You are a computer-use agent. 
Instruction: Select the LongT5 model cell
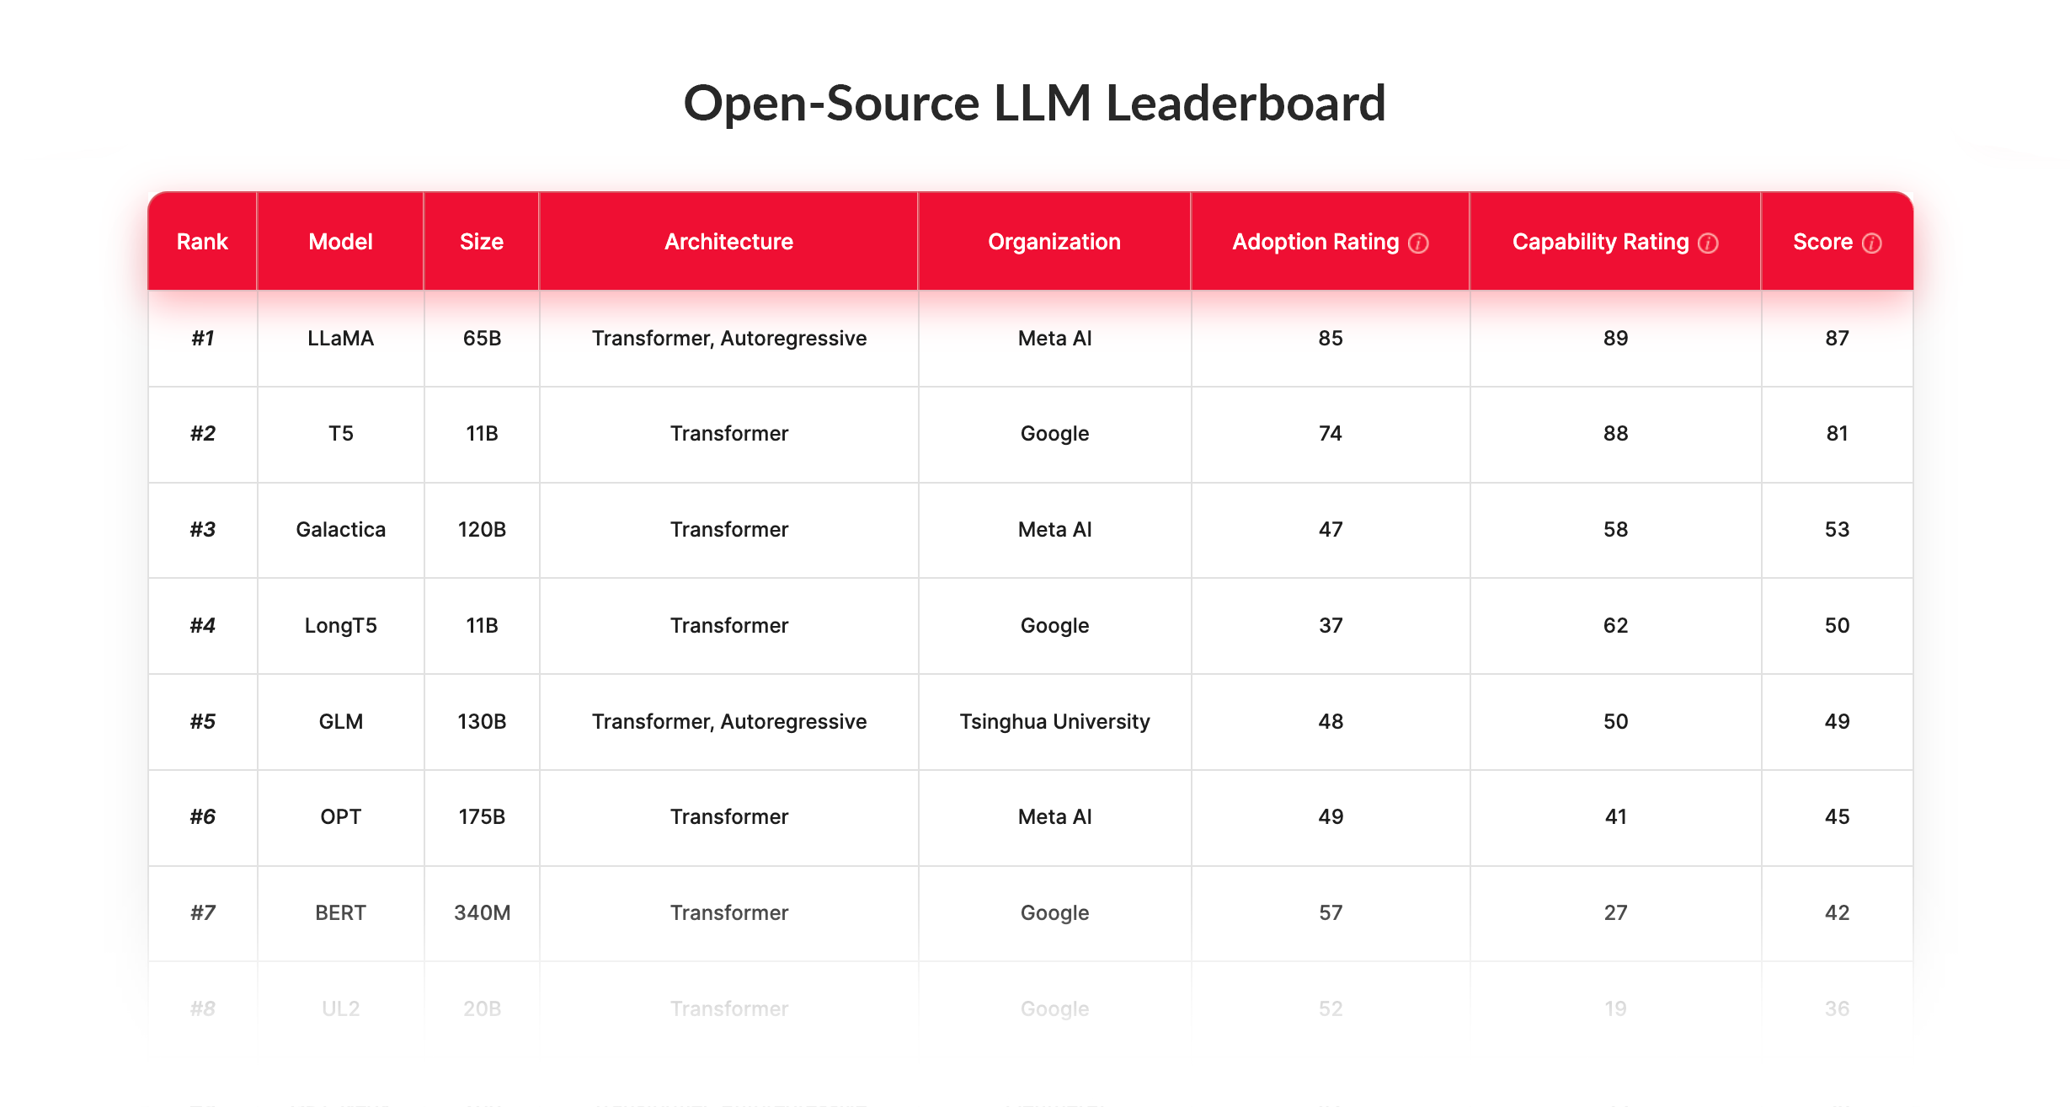(340, 625)
